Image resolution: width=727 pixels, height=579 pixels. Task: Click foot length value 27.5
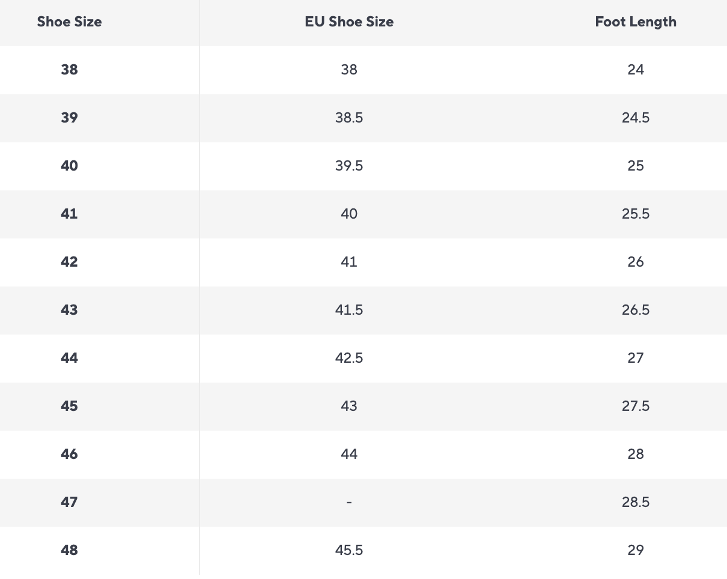(x=636, y=406)
